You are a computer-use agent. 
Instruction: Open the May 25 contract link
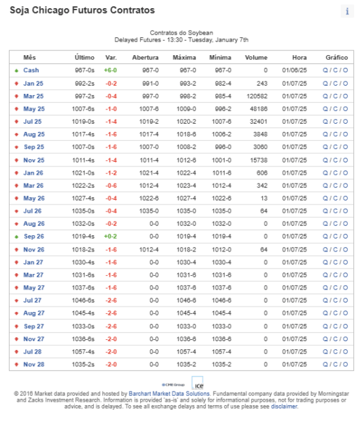[x=34, y=109]
